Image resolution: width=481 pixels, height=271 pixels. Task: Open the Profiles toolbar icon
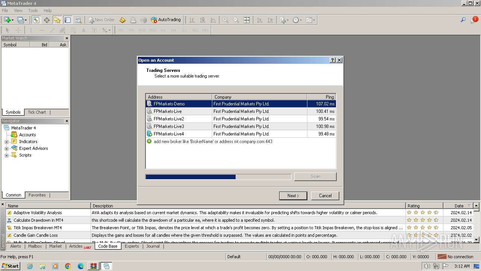click(x=20, y=20)
